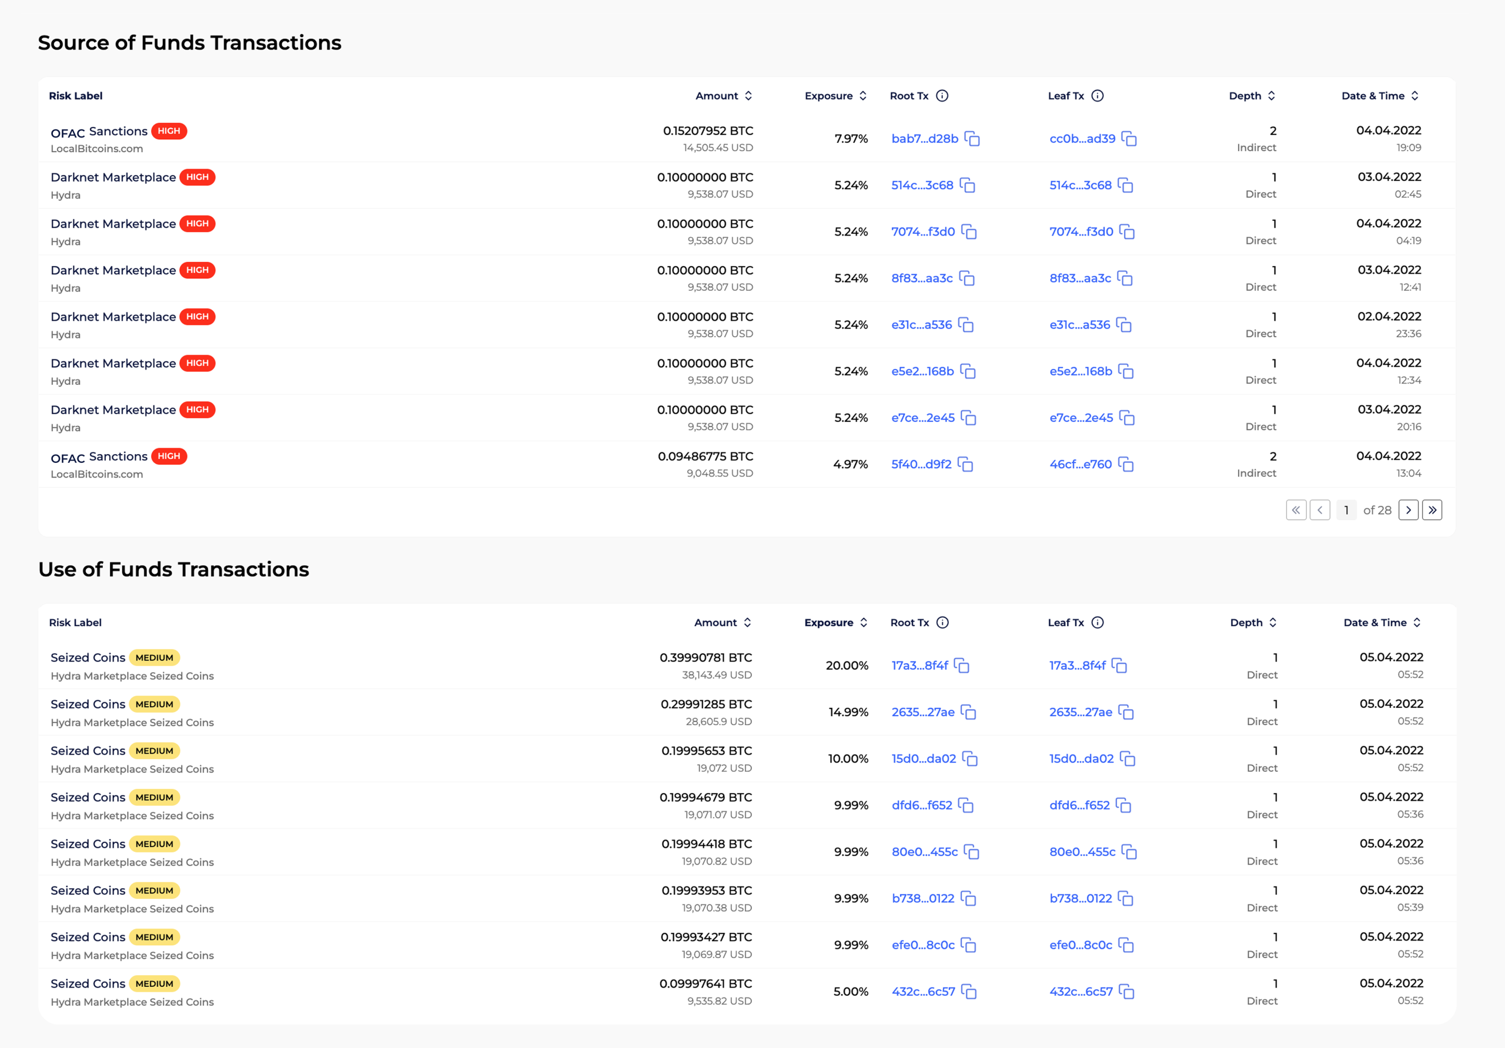The height and width of the screenshot is (1048, 1505).
Task: Copy root tx 15d0...da02 hash
Action: pos(969,758)
